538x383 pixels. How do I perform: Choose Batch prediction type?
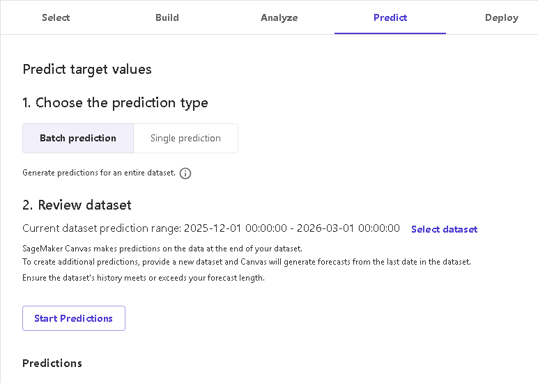coord(78,138)
